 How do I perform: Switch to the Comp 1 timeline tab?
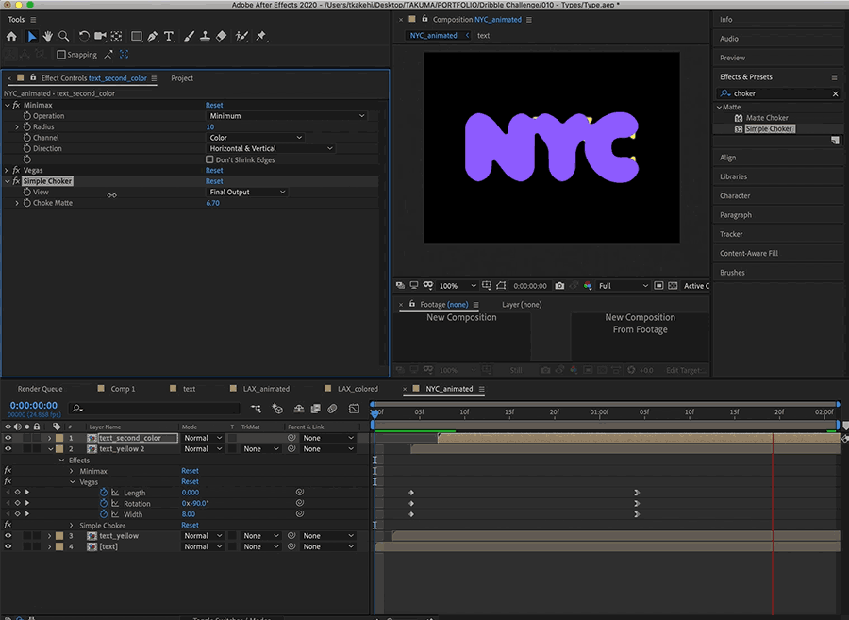123,389
